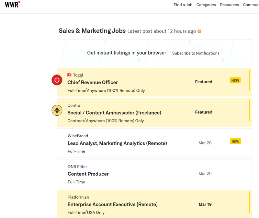
Task: Click the NEW badge on Lead Analyst listing
Action: (x=235, y=142)
